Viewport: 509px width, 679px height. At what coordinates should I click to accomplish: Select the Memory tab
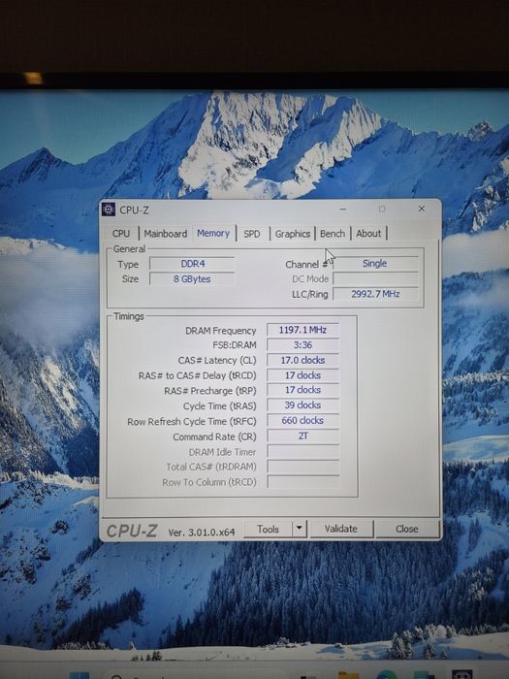[x=213, y=233]
